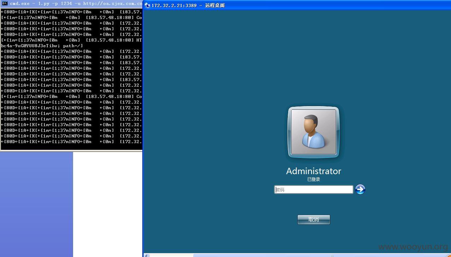This screenshot has width=451, height=257.
Task: Click the last INFO line of terminal output
Action: (71, 141)
